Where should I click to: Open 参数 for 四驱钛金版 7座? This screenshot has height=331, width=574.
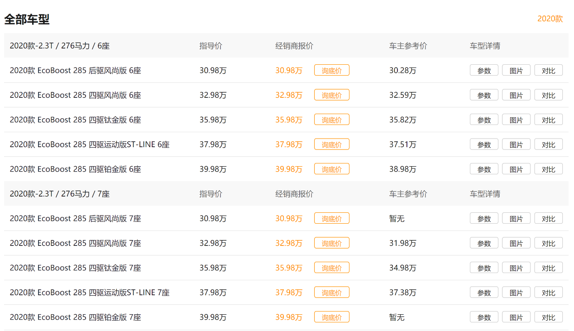coord(484,268)
